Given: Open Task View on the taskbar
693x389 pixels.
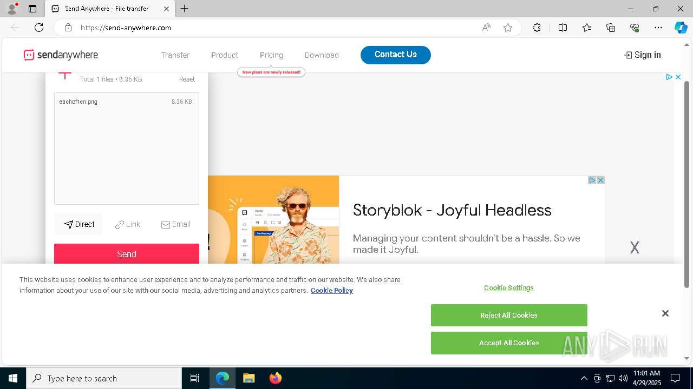Looking at the screenshot, I should pos(195,378).
